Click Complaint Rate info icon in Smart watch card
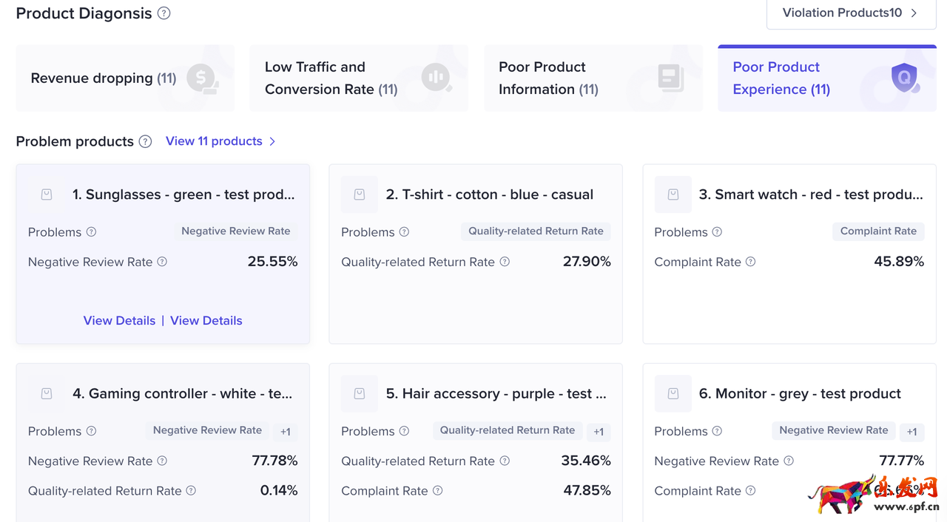This screenshot has height=522, width=947. click(x=750, y=262)
